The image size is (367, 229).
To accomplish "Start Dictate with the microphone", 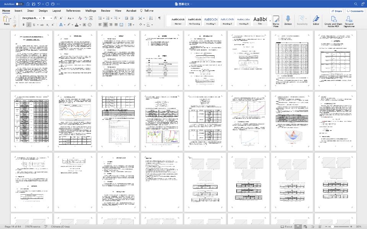I will click(x=288, y=20).
